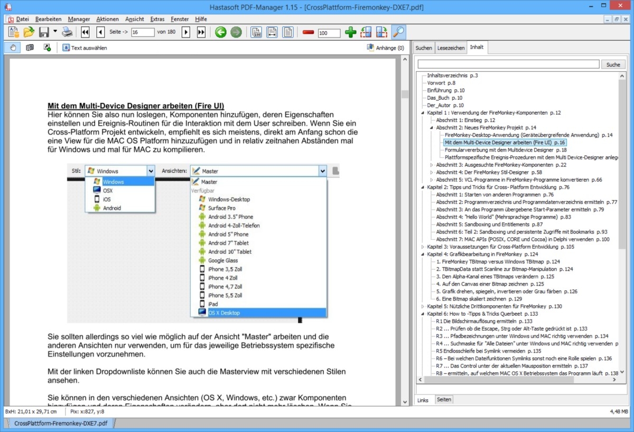Viewport: 634px width, 432px height.
Task: Switch to the Suchen tab
Action: tap(424, 48)
